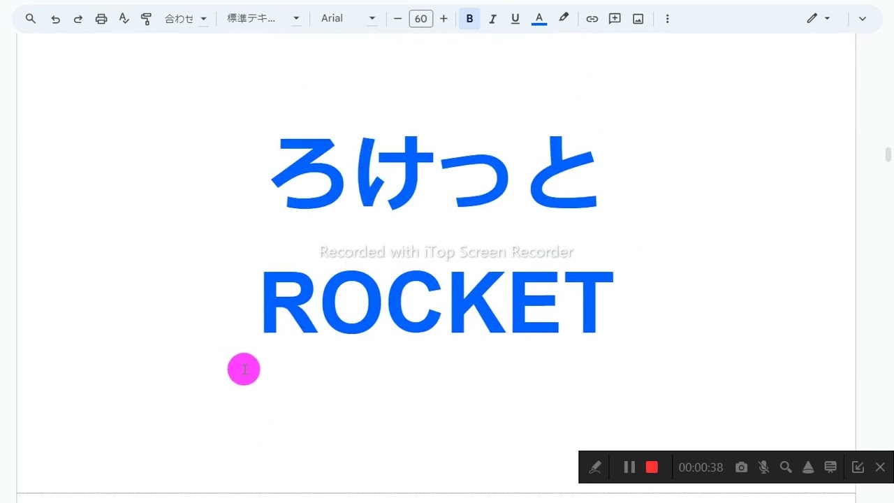This screenshot has width=894, height=503.
Task: Close the recorder control bar
Action: tap(880, 467)
